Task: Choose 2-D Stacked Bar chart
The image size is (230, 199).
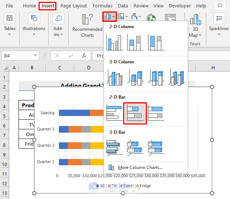Action: click(x=135, y=113)
